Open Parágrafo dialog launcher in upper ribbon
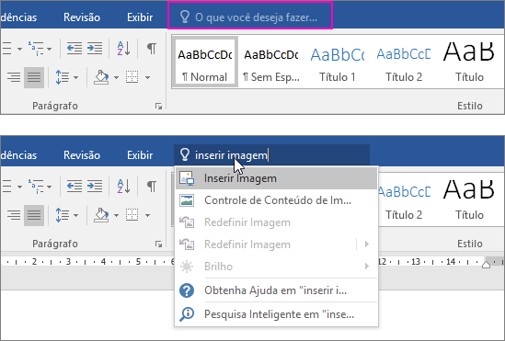Image resolution: width=505 pixels, height=341 pixels. pos(159,107)
